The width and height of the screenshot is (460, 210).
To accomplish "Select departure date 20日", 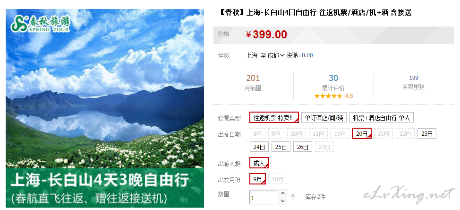I will click(x=362, y=134).
